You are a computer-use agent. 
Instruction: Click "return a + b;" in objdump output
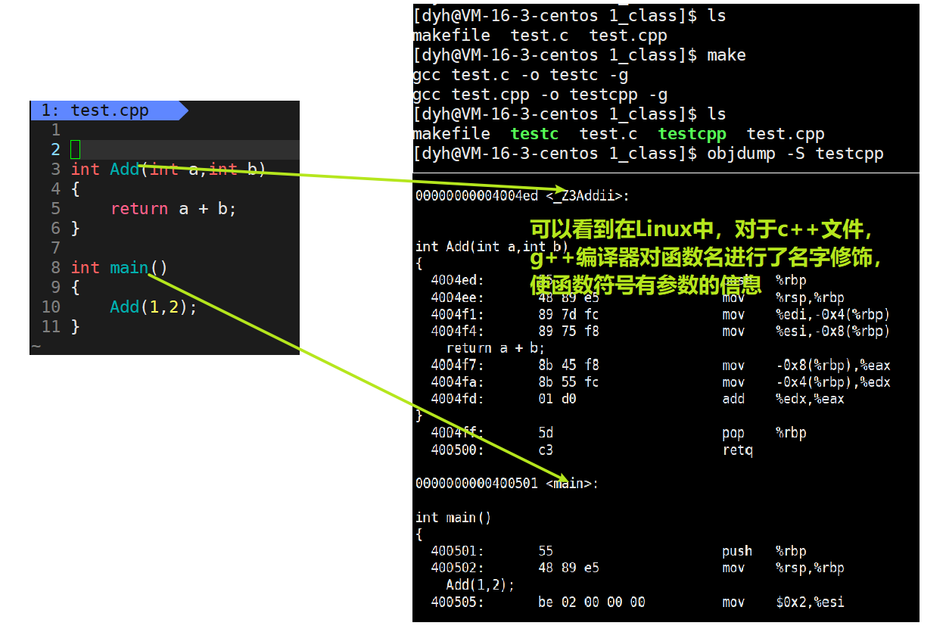click(495, 348)
